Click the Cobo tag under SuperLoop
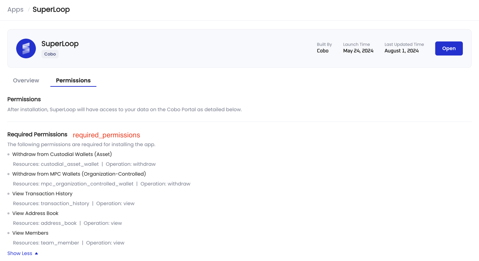Screen dimensions: 479x261 [x=50, y=54]
